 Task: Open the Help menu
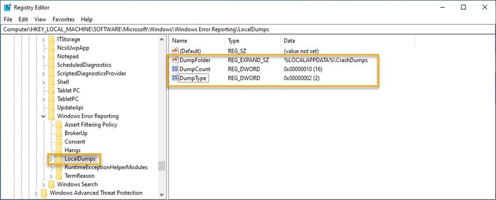[x=87, y=19]
